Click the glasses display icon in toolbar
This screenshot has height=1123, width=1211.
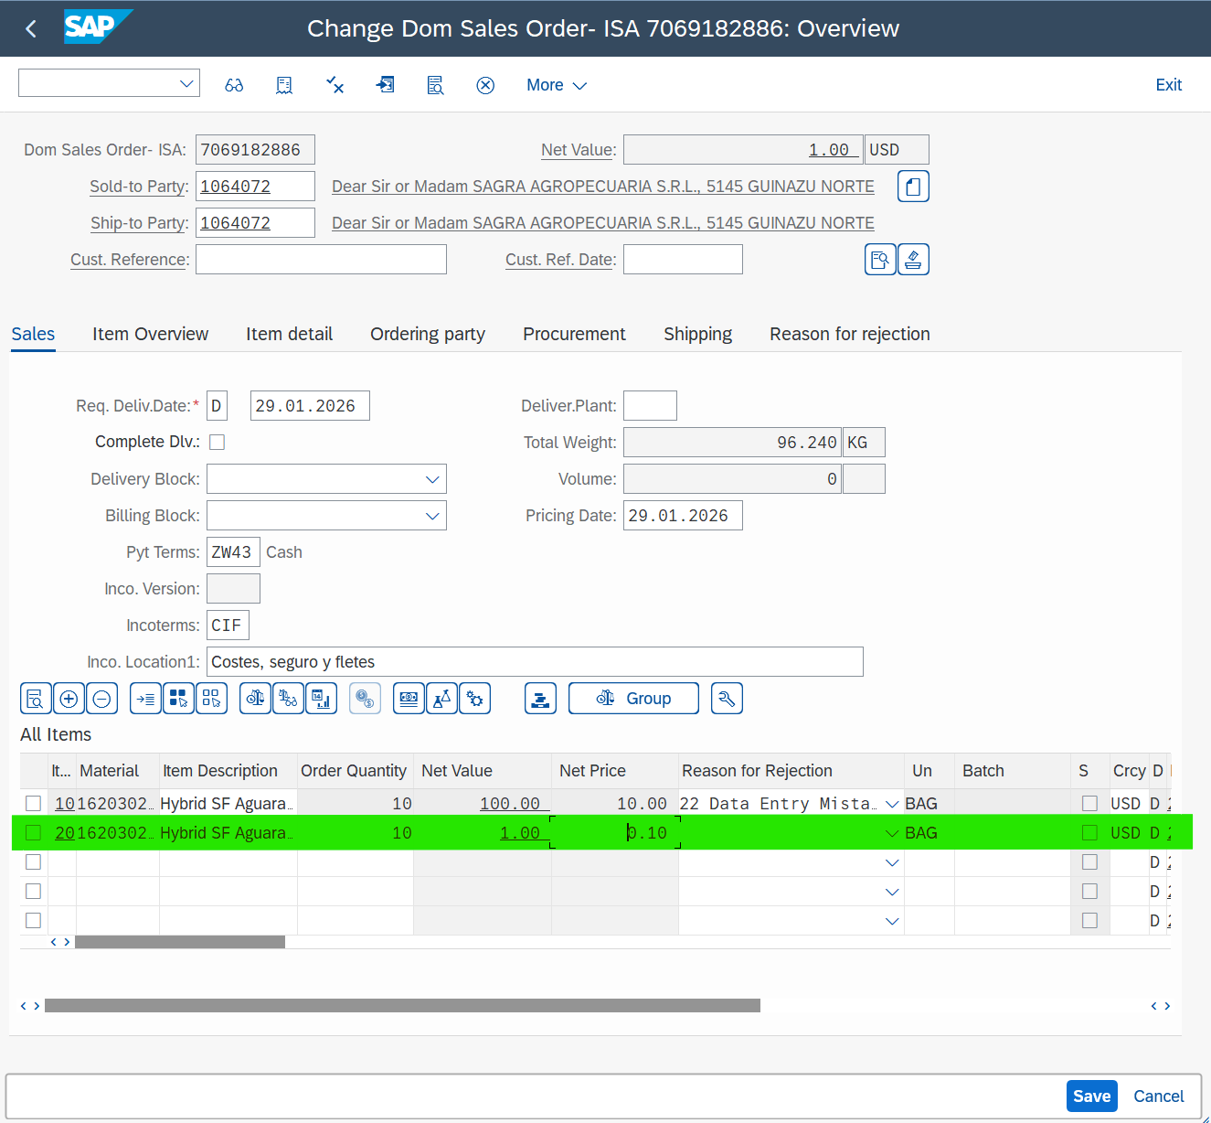pyautogui.click(x=234, y=85)
